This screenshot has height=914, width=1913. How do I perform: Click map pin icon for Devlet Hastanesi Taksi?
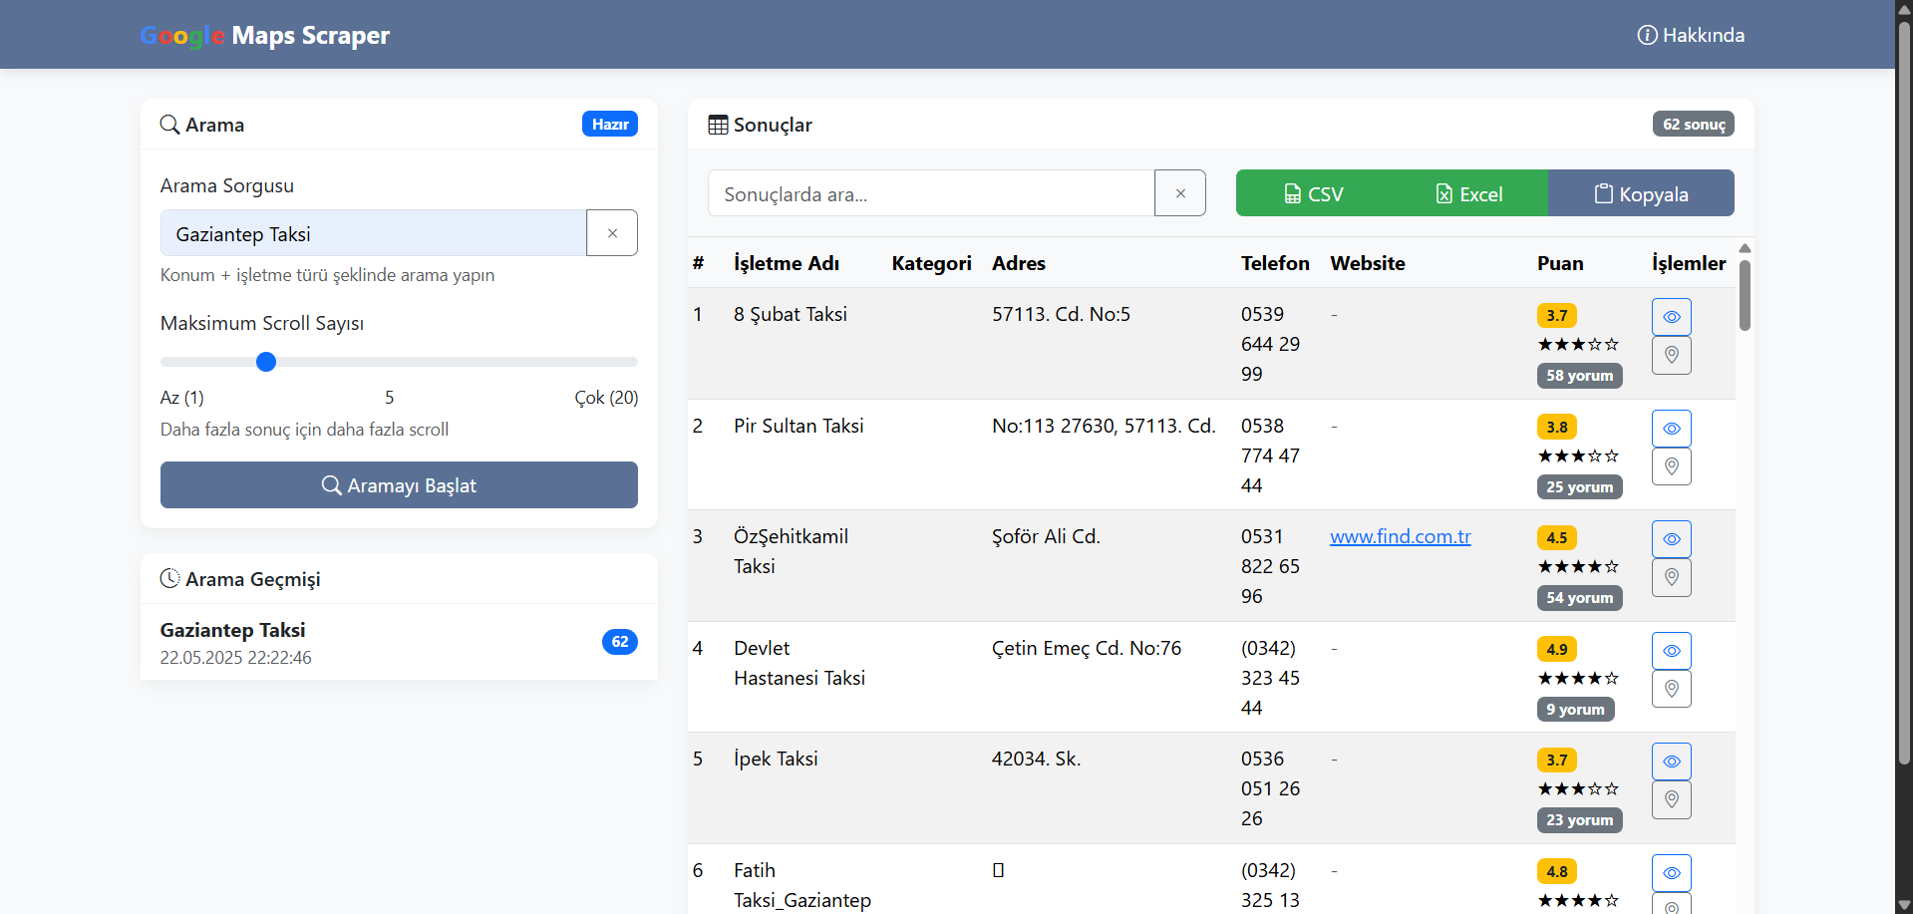[x=1671, y=689]
